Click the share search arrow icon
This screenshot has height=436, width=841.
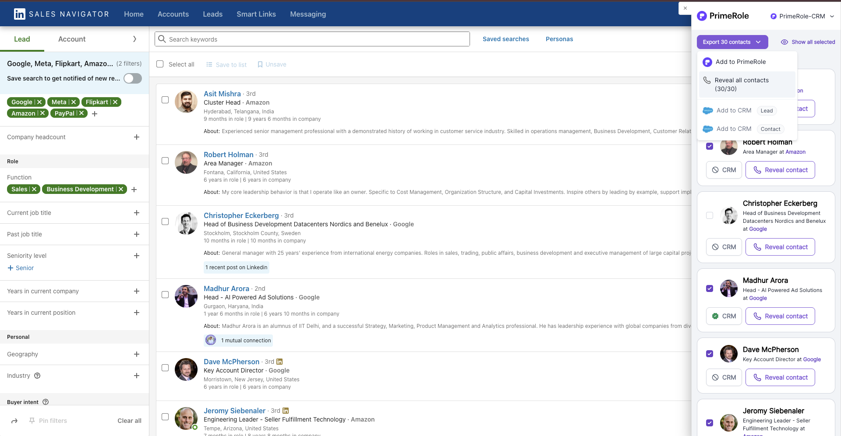[x=14, y=421]
